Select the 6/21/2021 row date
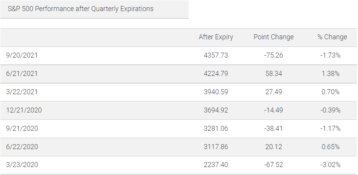This screenshot has width=358, height=175. [22, 74]
